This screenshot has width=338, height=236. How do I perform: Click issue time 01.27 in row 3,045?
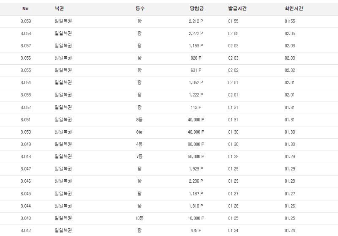pos(233,194)
